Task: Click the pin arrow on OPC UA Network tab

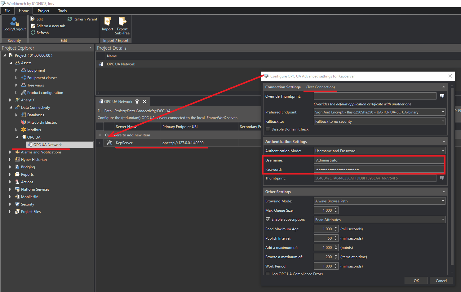Action: (x=137, y=102)
